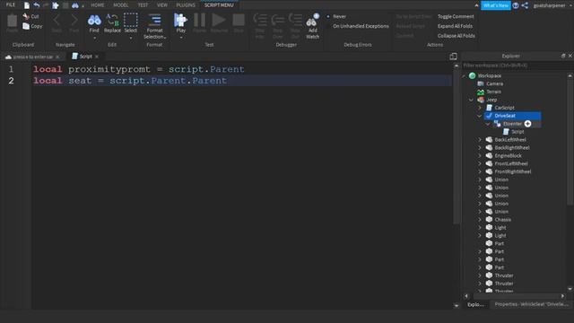The height and width of the screenshot is (323, 574).
Task: Click the new file icon in quick access bar
Action: [x=27, y=5]
